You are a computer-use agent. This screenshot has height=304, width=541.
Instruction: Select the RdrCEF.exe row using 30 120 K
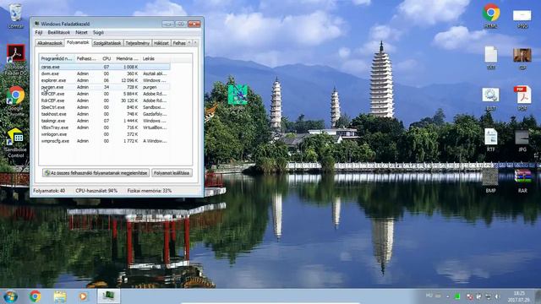105,100
